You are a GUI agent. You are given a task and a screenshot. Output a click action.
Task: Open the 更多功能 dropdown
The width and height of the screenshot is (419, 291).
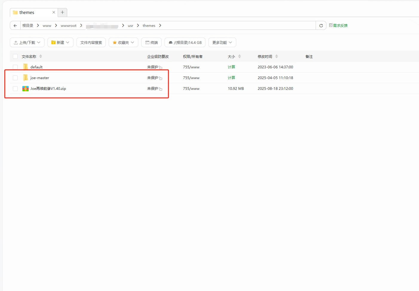click(222, 43)
